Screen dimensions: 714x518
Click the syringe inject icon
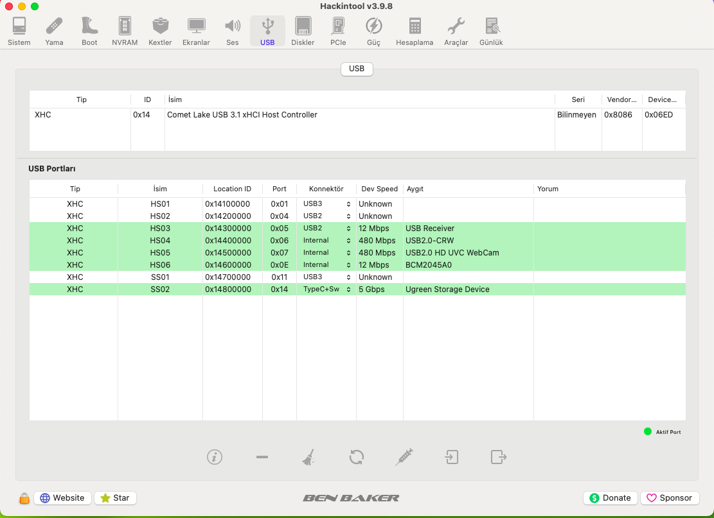point(404,457)
